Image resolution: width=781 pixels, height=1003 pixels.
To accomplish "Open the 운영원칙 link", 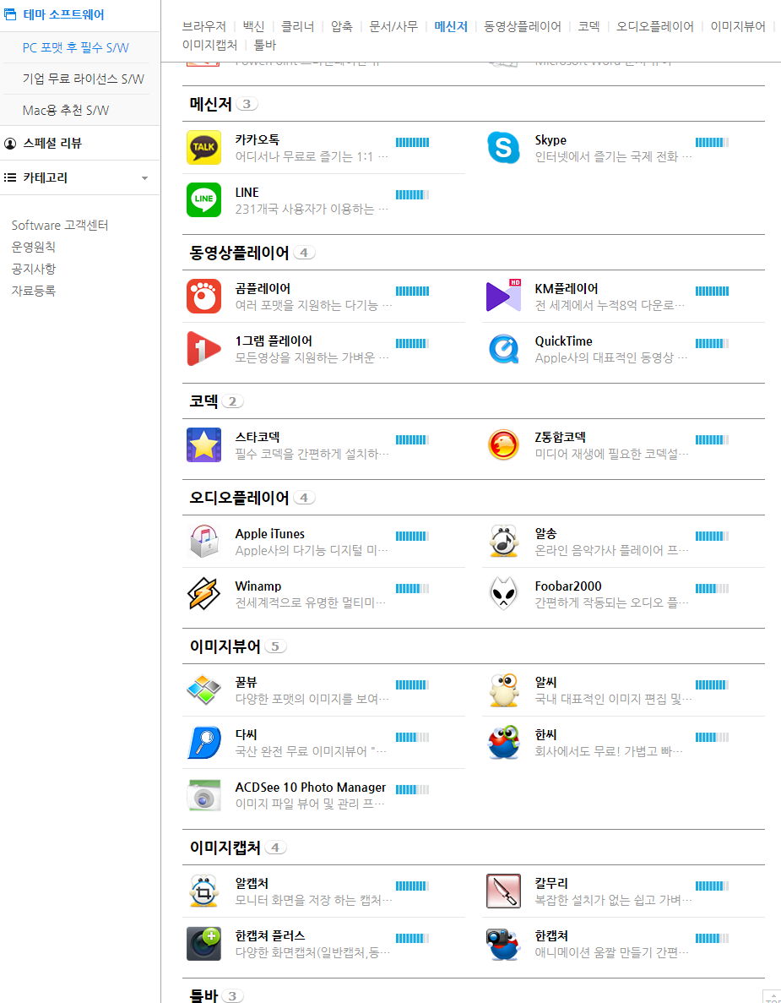I will 33,247.
